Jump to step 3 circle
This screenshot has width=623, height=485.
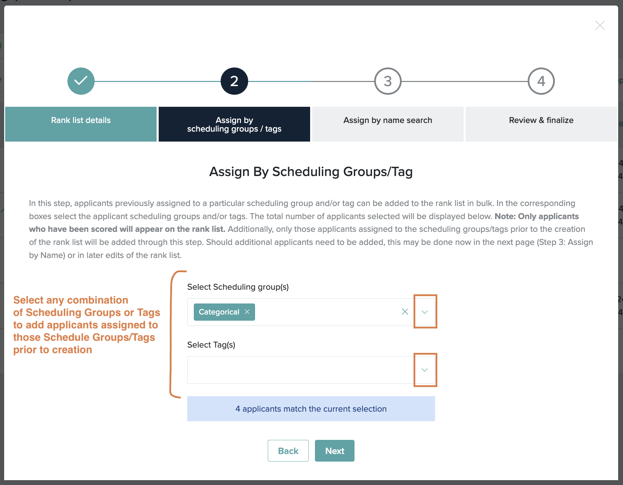coord(388,81)
